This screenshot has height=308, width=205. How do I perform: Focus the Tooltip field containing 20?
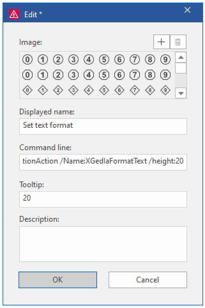pyautogui.click(x=103, y=199)
